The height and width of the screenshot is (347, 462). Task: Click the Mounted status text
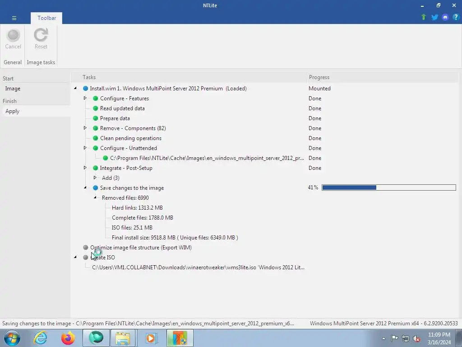coord(319,89)
